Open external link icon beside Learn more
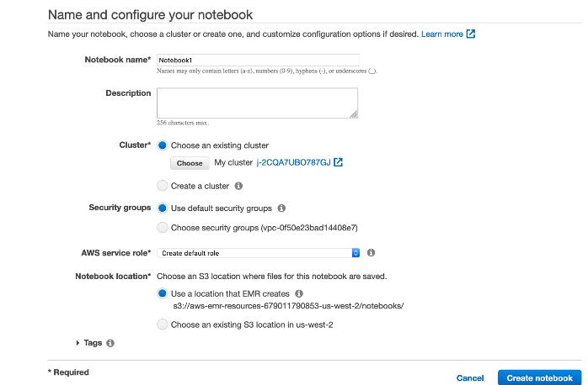The width and height of the screenshot is (588, 385). click(471, 34)
